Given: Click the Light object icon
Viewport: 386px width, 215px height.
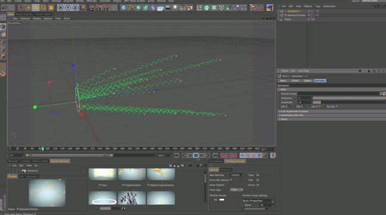Looking at the screenshot, I should (x=175, y=8).
